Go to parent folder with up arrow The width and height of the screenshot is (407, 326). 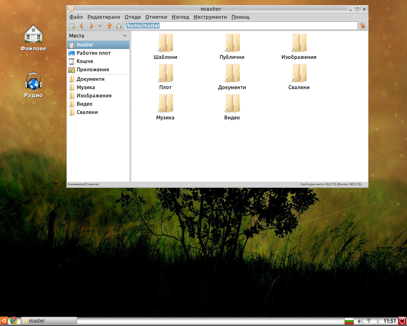pos(109,26)
